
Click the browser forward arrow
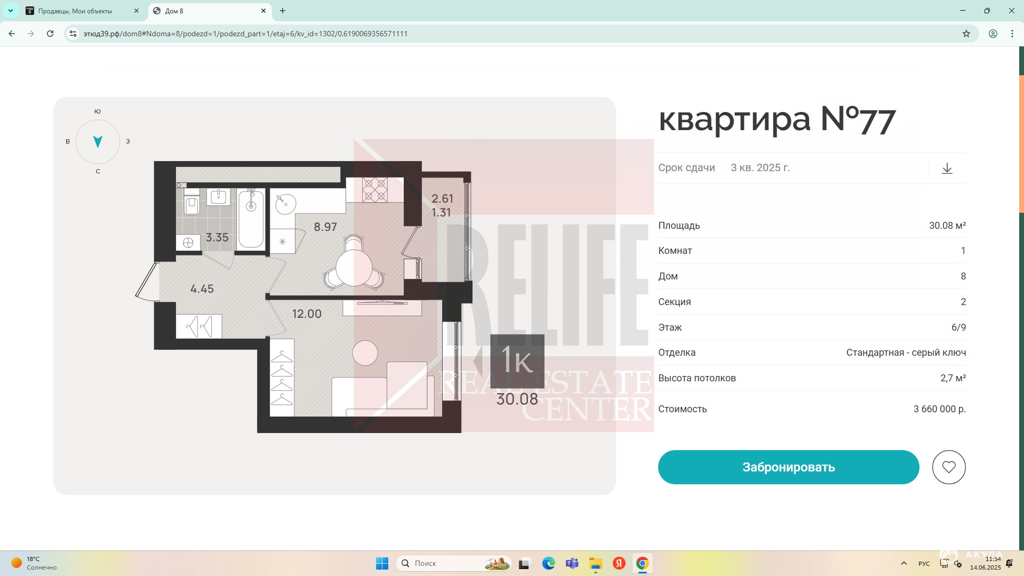click(x=31, y=34)
